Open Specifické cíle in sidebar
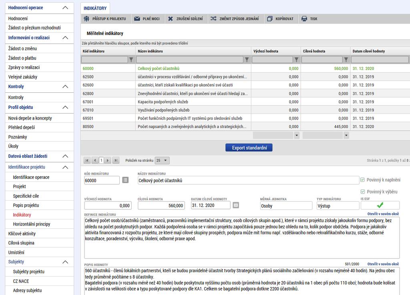Screen dimensions: 410x295 pos(26,196)
